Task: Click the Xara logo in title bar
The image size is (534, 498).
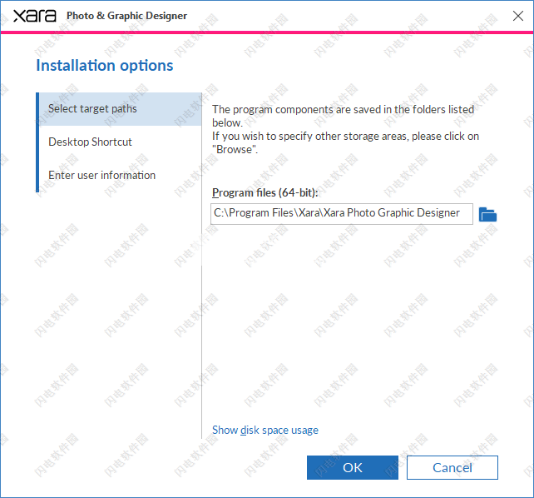Action: [35, 16]
